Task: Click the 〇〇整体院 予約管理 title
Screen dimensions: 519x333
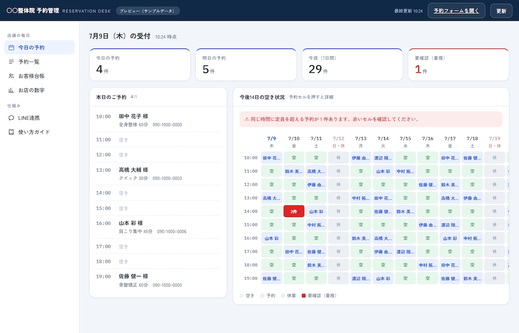Action: pyautogui.click(x=33, y=11)
